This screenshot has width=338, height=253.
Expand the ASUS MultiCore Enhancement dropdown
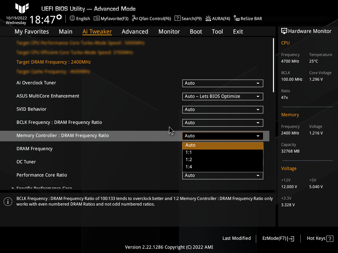pos(222,96)
